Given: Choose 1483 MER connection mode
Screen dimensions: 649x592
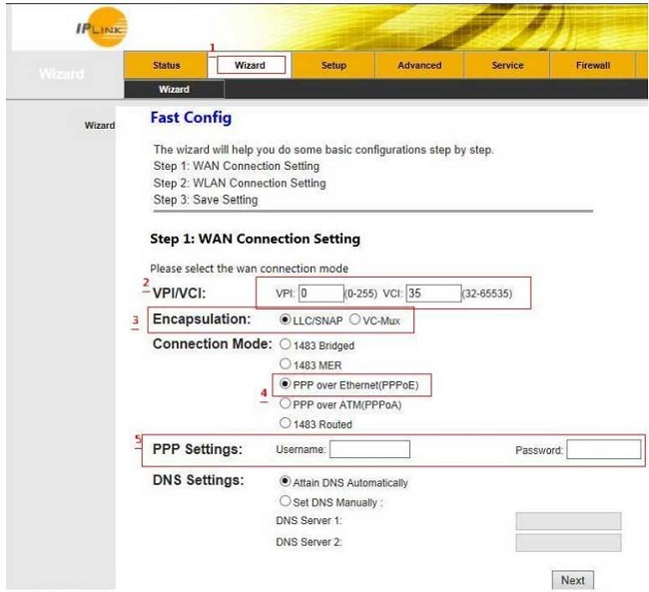Looking at the screenshot, I should (x=287, y=364).
